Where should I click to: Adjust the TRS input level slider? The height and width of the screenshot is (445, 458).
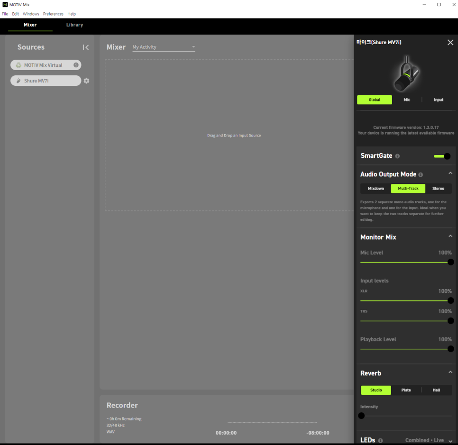pyautogui.click(x=405, y=321)
